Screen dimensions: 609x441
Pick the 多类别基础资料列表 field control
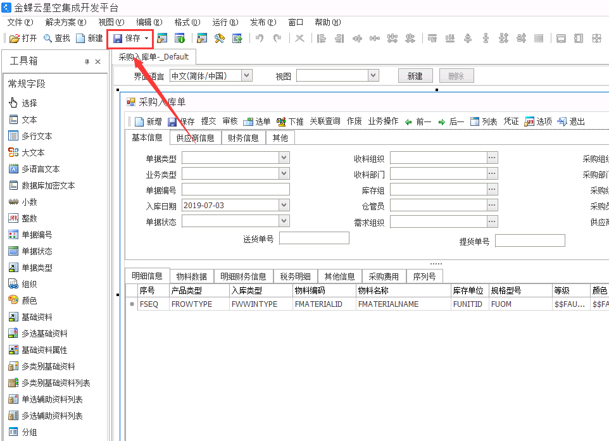[x=49, y=383]
